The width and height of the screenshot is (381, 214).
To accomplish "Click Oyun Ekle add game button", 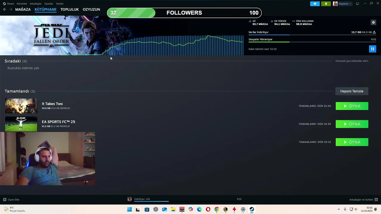I will click(x=11, y=200).
